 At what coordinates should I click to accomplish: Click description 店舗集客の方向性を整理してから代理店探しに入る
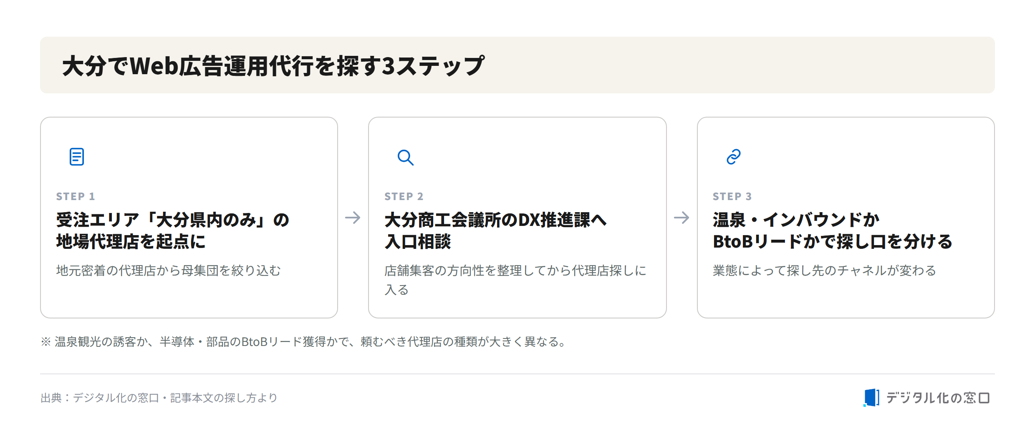515,280
